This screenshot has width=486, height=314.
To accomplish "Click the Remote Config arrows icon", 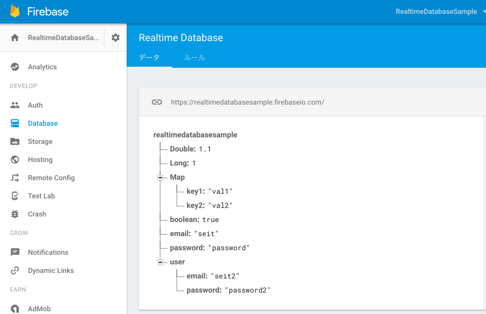I will coord(15,178).
